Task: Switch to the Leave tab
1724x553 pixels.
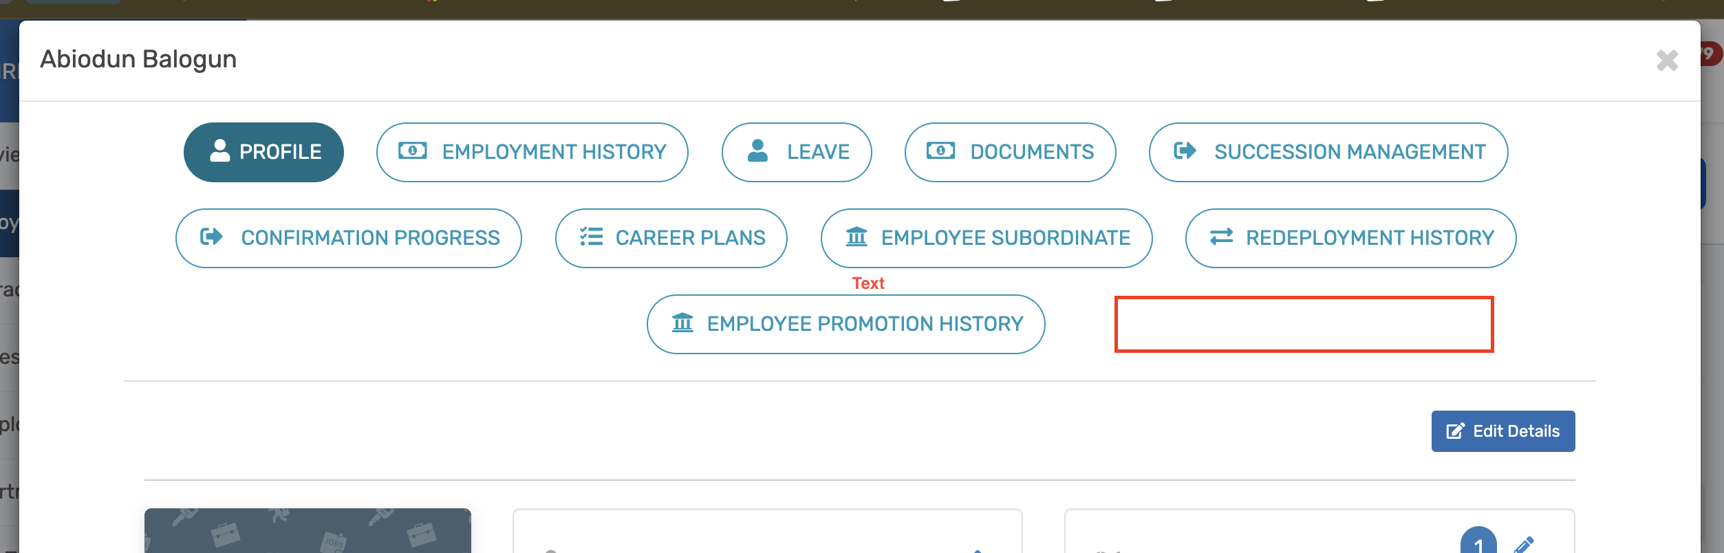Action: [x=796, y=152]
